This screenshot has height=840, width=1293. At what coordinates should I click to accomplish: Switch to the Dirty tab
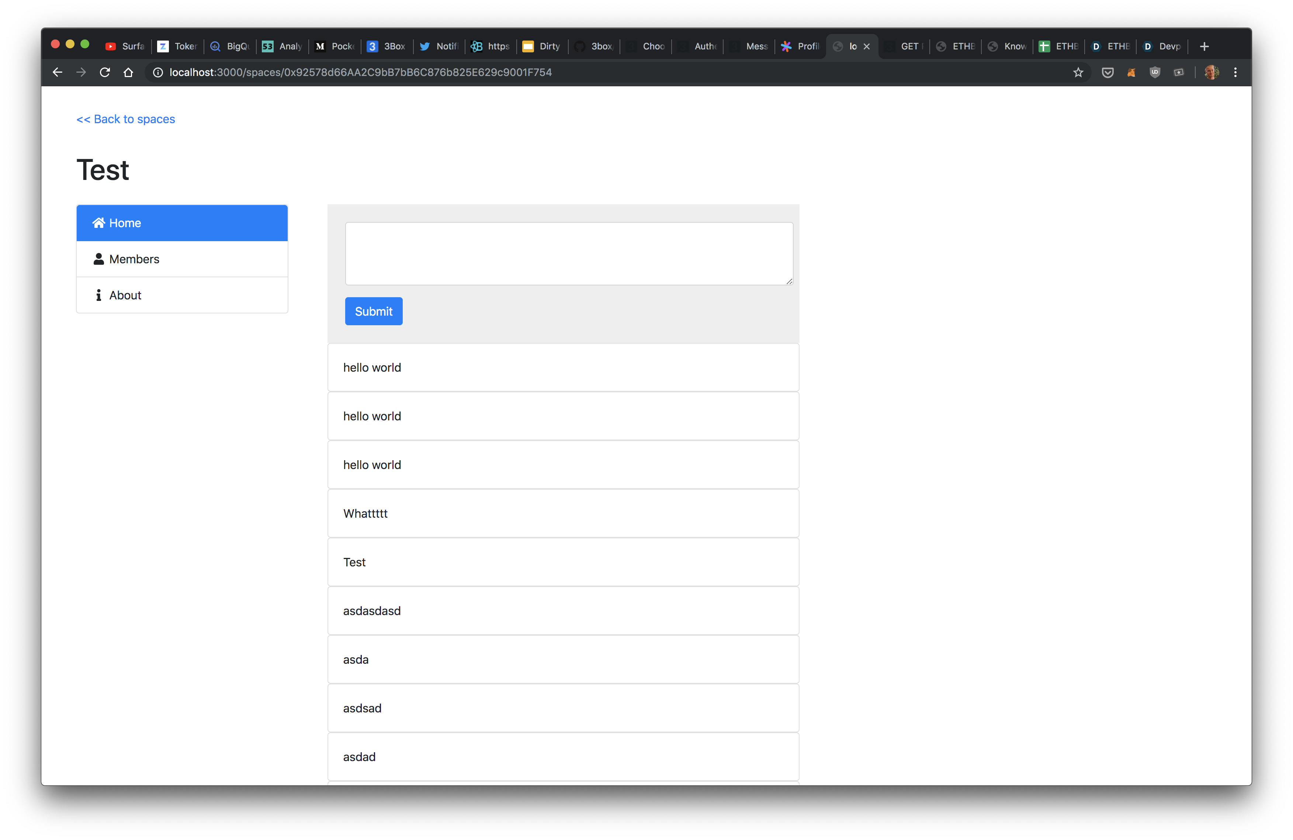pos(542,47)
